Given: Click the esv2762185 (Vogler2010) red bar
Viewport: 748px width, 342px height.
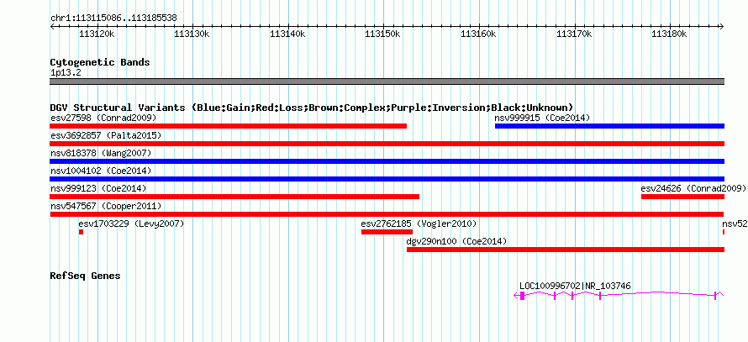Looking at the screenshot, I should [x=387, y=232].
